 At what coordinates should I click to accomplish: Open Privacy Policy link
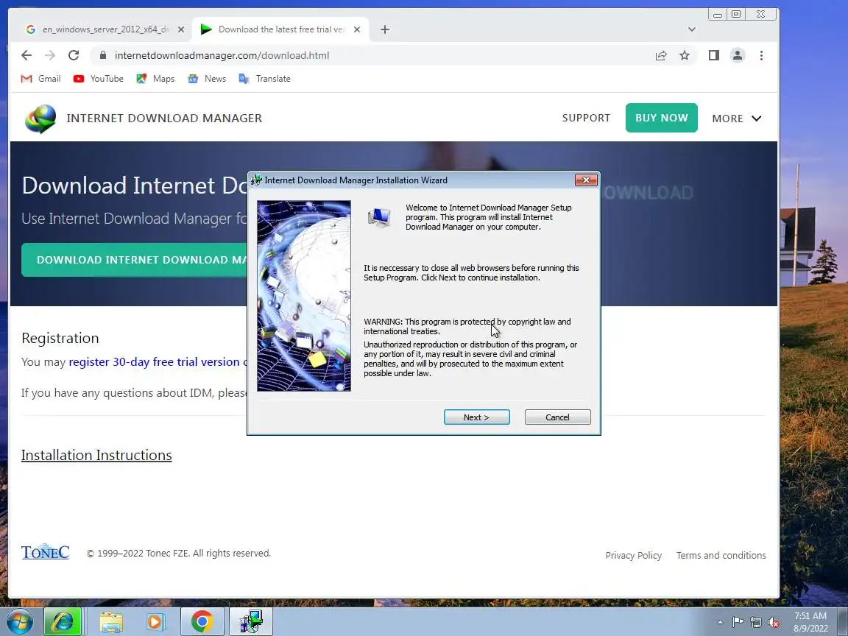633,556
